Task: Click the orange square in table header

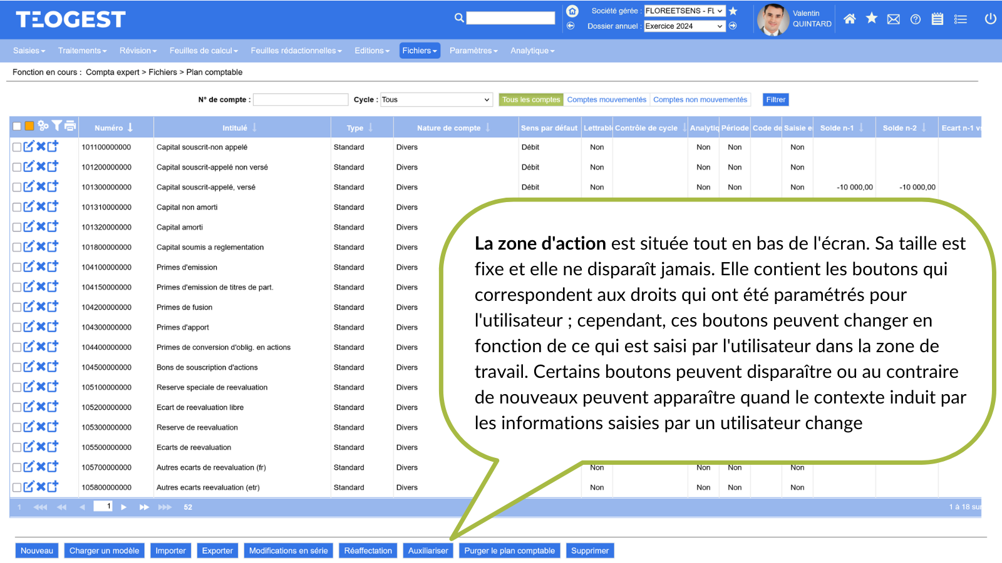Action: 29,126
